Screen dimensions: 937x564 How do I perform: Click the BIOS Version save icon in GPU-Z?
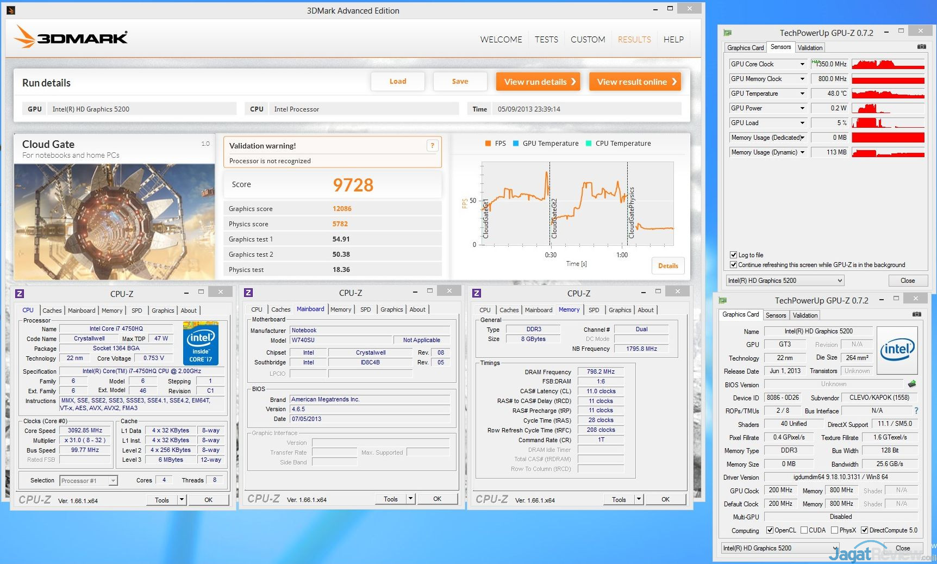[x=912, y=384]
